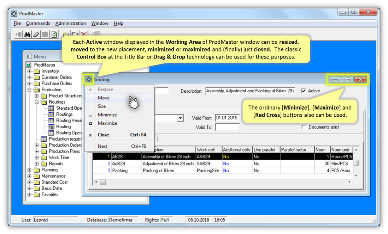Open the File menu
The image size is (388, 234).
coord(17,23)
